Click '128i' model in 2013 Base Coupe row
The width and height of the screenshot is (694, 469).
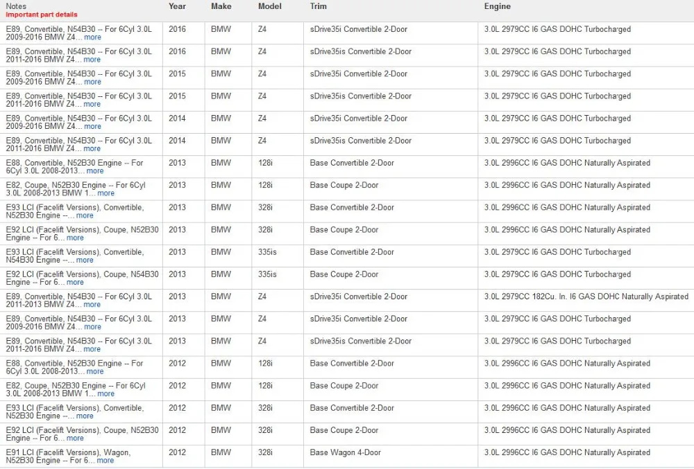265,185
